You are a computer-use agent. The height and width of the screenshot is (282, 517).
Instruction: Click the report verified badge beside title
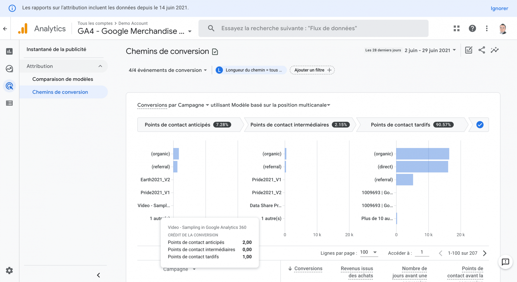(215, 52)
